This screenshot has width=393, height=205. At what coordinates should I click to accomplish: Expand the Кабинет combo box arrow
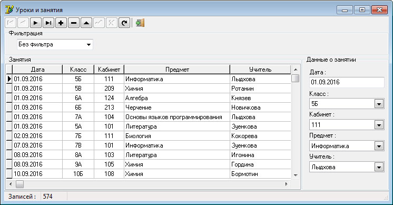coord(379,124)
